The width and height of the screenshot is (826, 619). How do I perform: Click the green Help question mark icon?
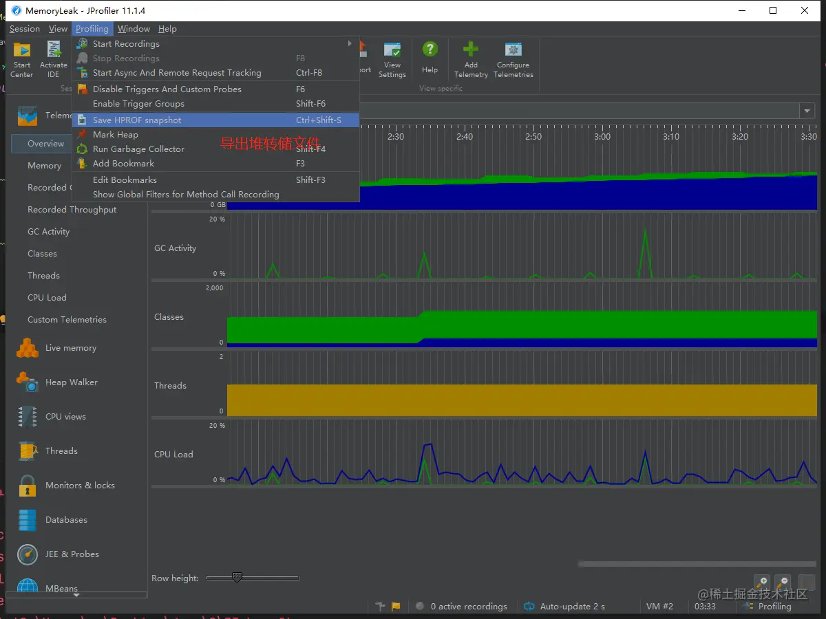point(430,50)
